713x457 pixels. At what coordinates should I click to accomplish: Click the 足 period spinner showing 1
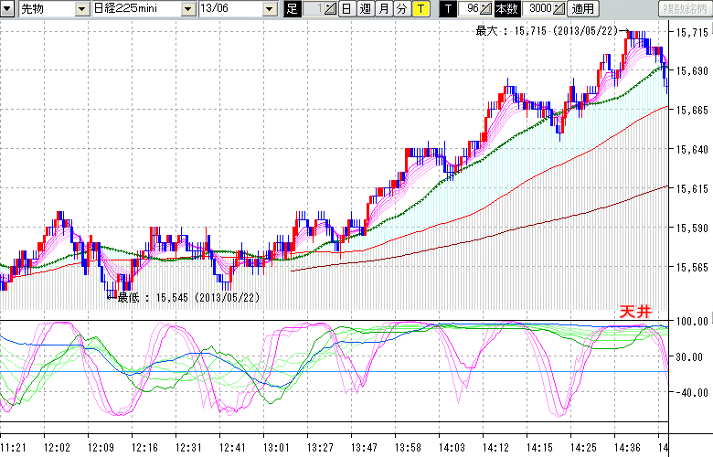pyautogui.click(x=318, y=9)
